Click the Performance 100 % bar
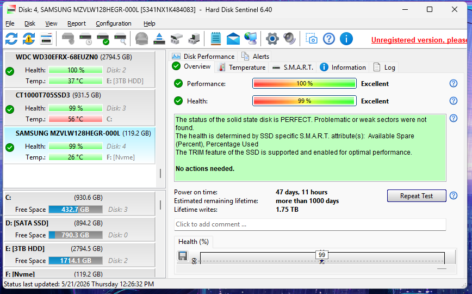 (x=305, y=83)
